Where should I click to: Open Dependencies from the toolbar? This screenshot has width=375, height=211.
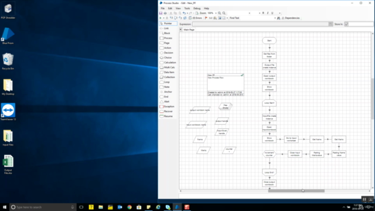click(291, 18)
